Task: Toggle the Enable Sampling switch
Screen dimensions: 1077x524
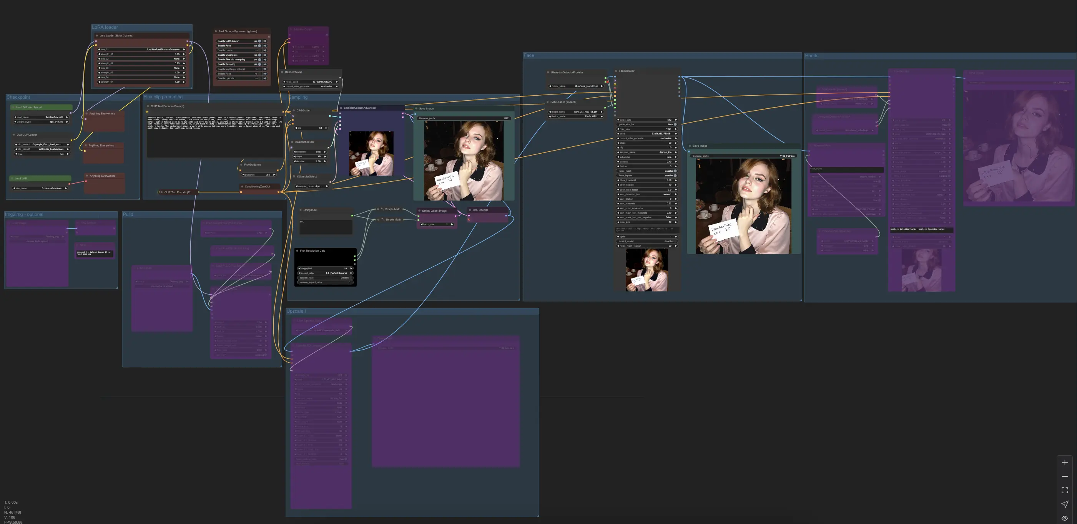Action: [x=259, y=64]
